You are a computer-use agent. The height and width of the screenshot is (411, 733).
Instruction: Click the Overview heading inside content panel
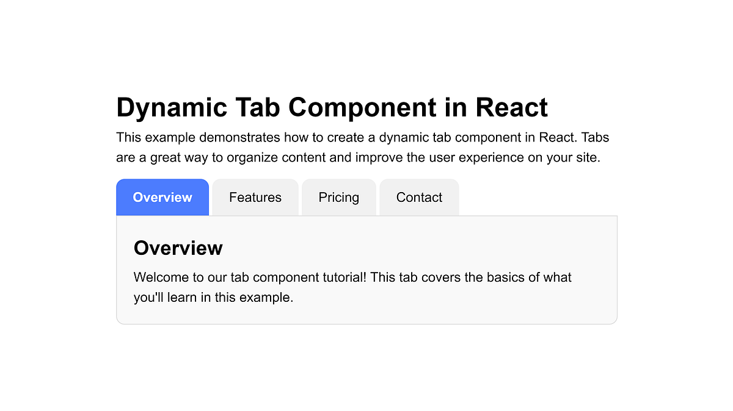(x=178, y=248)
